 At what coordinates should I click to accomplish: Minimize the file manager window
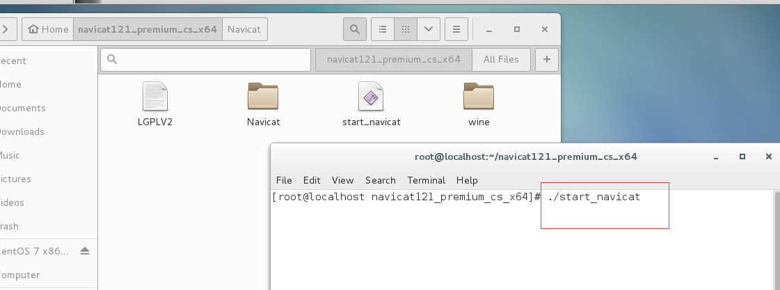point(489,29)
